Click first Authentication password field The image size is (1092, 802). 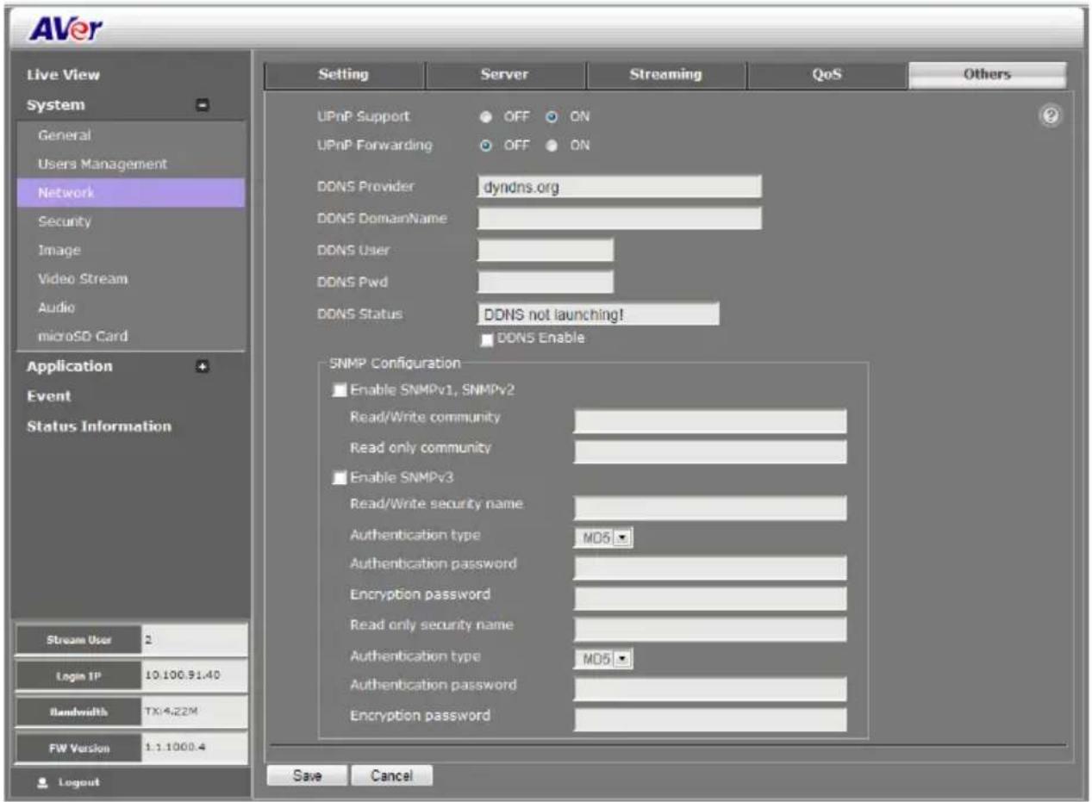(711, 569)
